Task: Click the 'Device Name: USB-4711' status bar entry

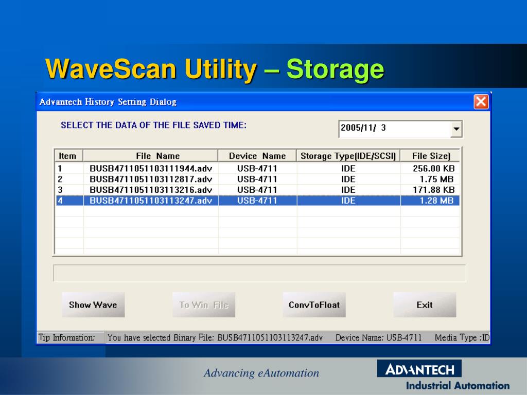Action: (x=378, y=337)
